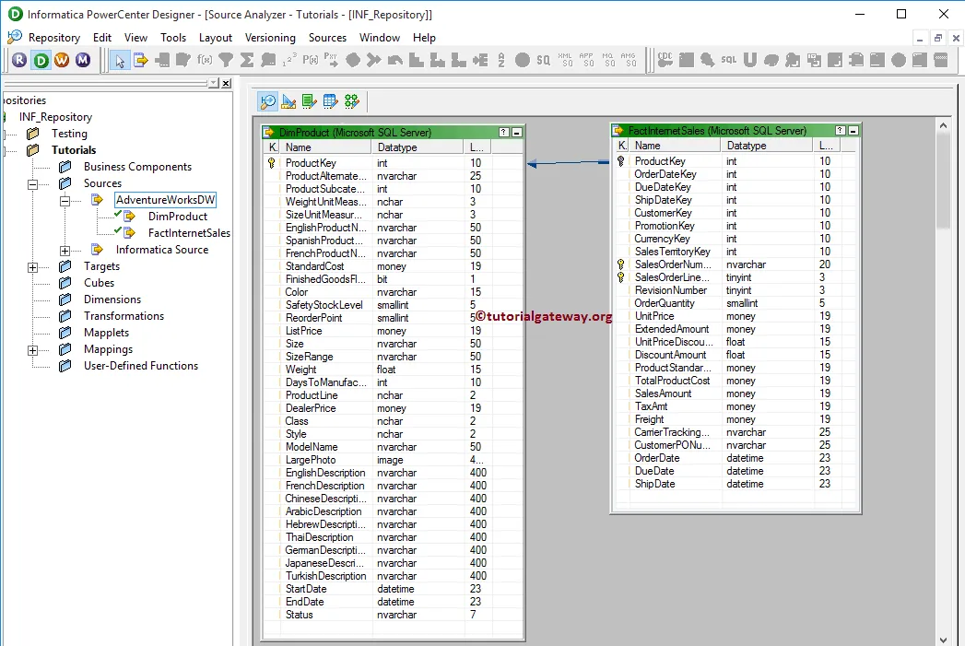Viewport: 965px width, 646px height.
Task: Click the workspace scrollbar up arrow
Action: (x=943, y=125)
